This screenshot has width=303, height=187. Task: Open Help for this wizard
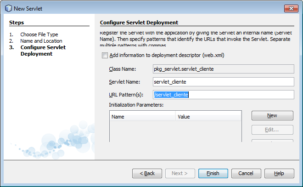point(279,173)
